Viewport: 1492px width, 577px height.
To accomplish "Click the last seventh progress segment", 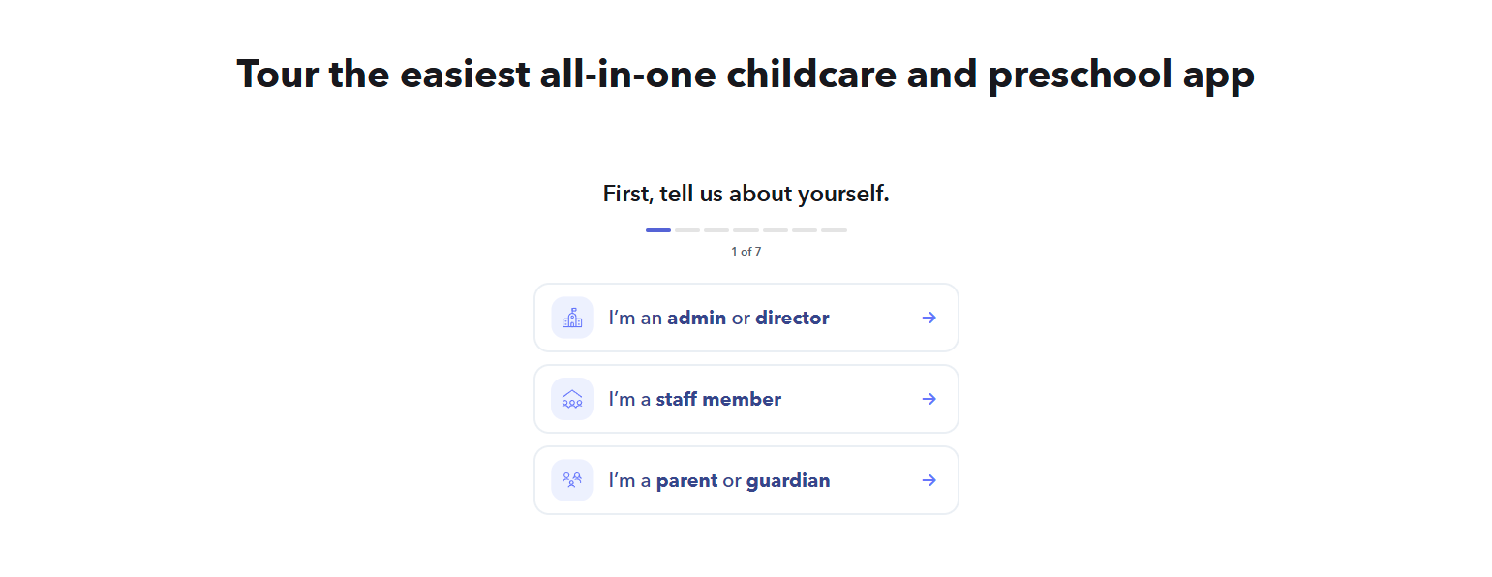I will (x=834, y=230).
